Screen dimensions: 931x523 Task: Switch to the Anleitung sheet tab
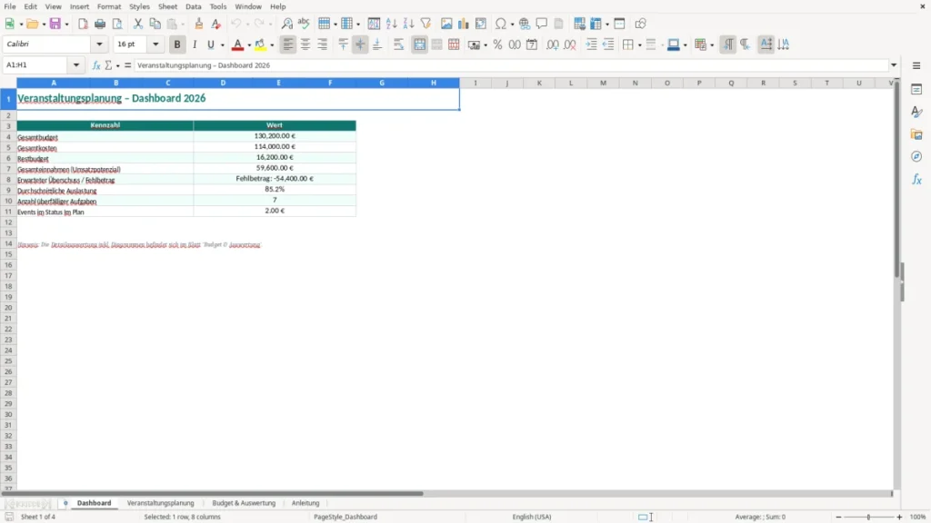pyautogui.click(x=305, y=503)
